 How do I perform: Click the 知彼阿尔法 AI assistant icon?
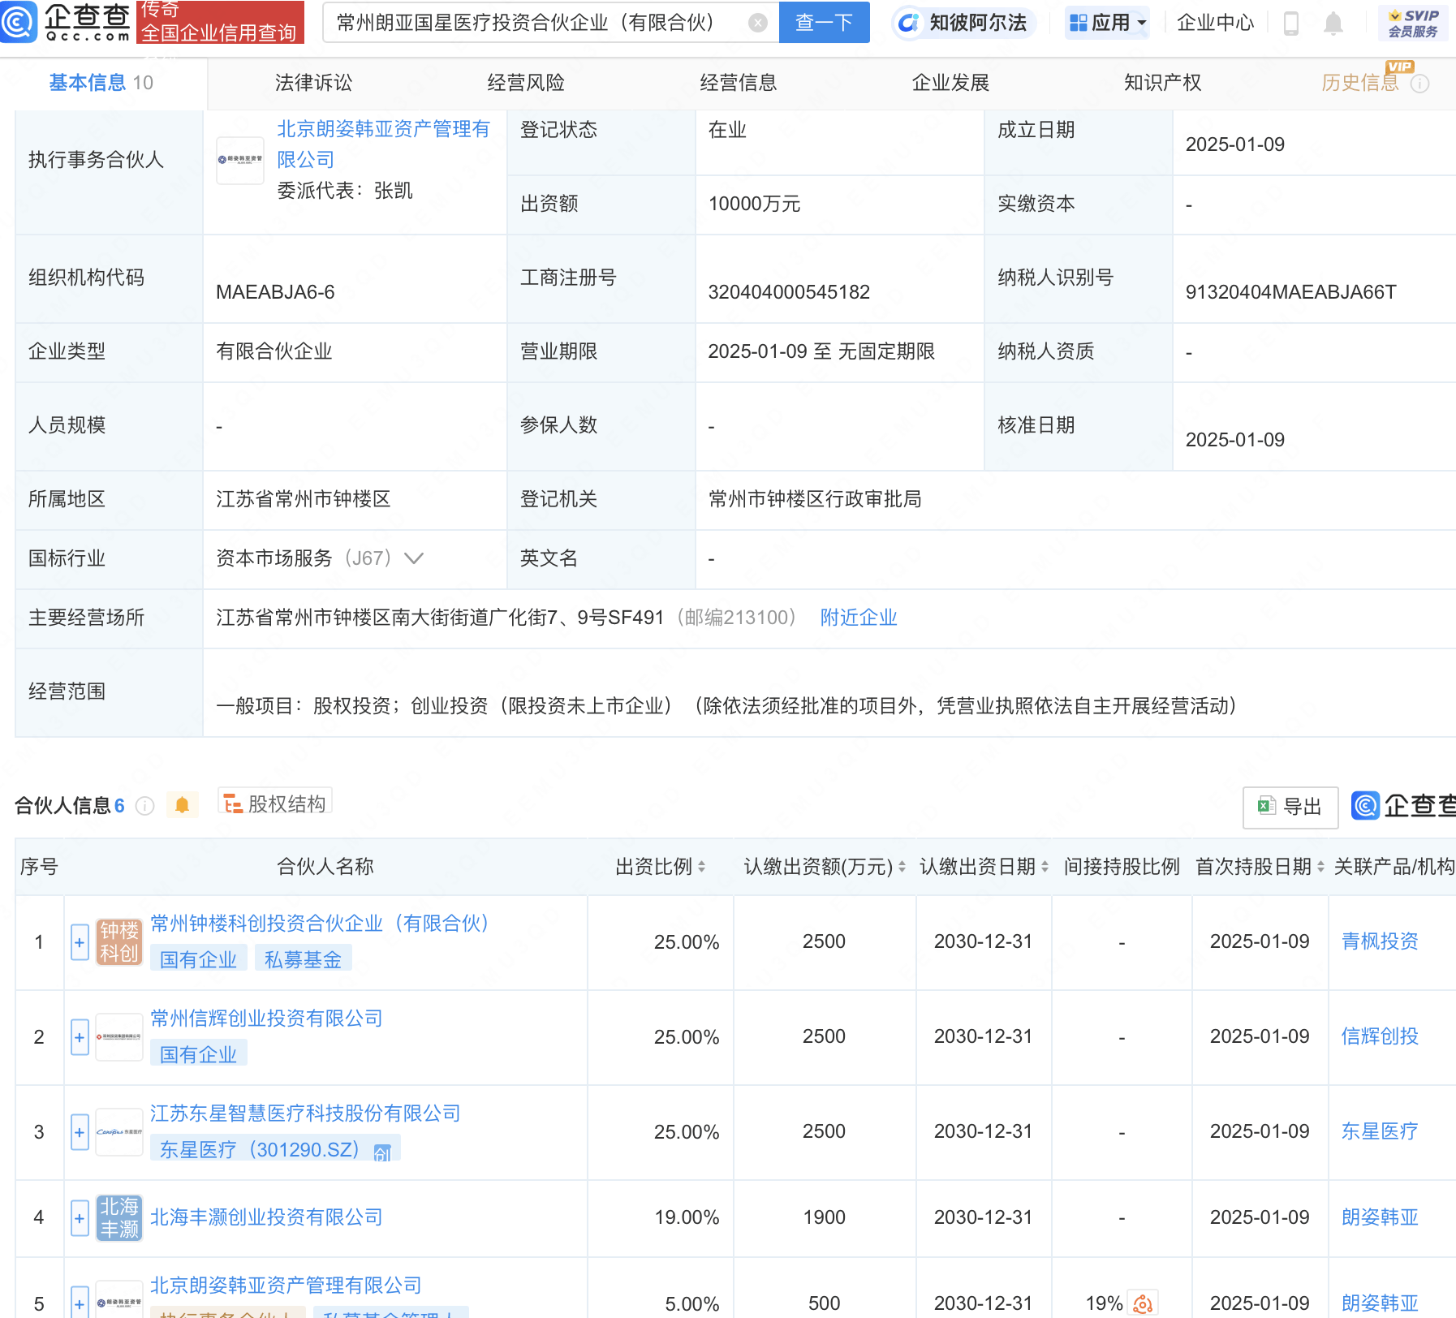(909, 23)
